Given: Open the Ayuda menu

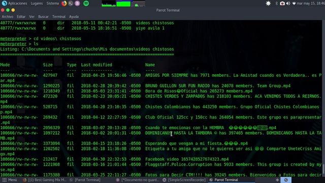Looking at the screenshot, I should point(74,17).
